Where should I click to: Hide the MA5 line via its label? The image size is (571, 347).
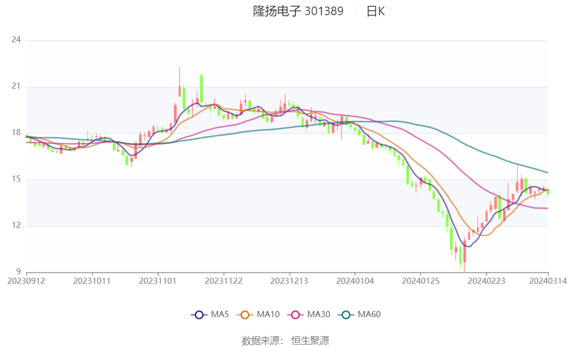click(220, 314)
